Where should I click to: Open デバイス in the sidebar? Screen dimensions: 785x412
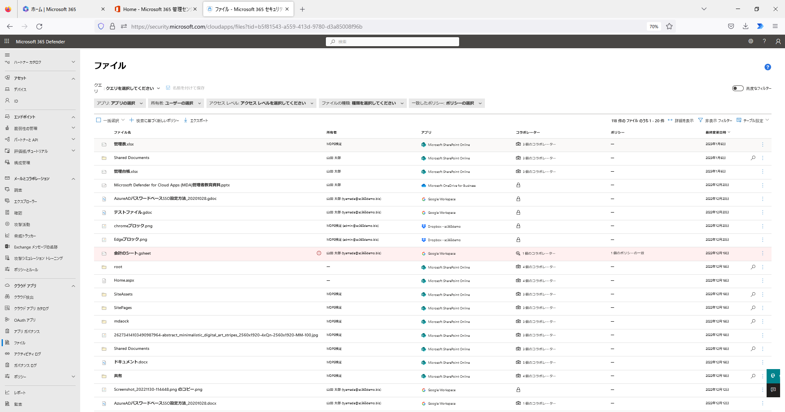point(20,90)
